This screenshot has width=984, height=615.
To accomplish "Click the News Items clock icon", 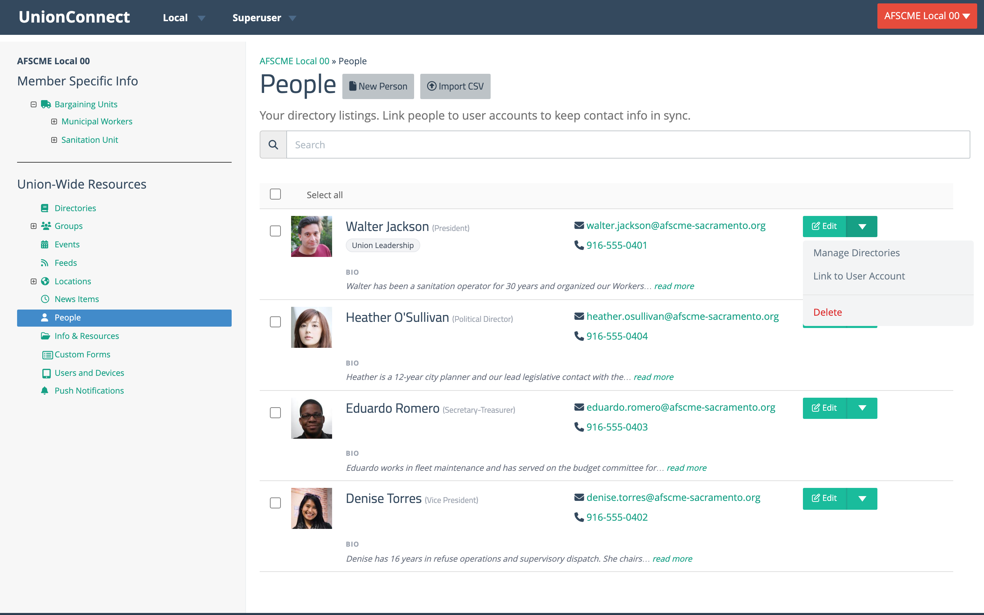I will click(x=45, y=299).
